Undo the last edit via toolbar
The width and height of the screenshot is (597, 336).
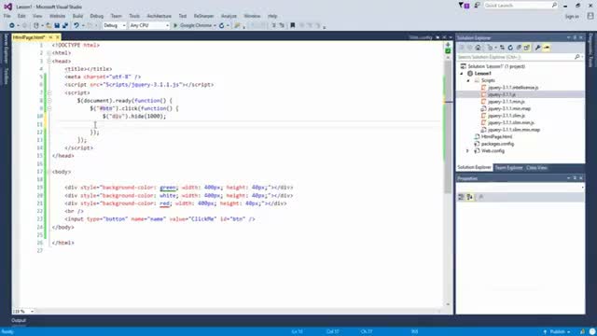[x=76, y=25]
